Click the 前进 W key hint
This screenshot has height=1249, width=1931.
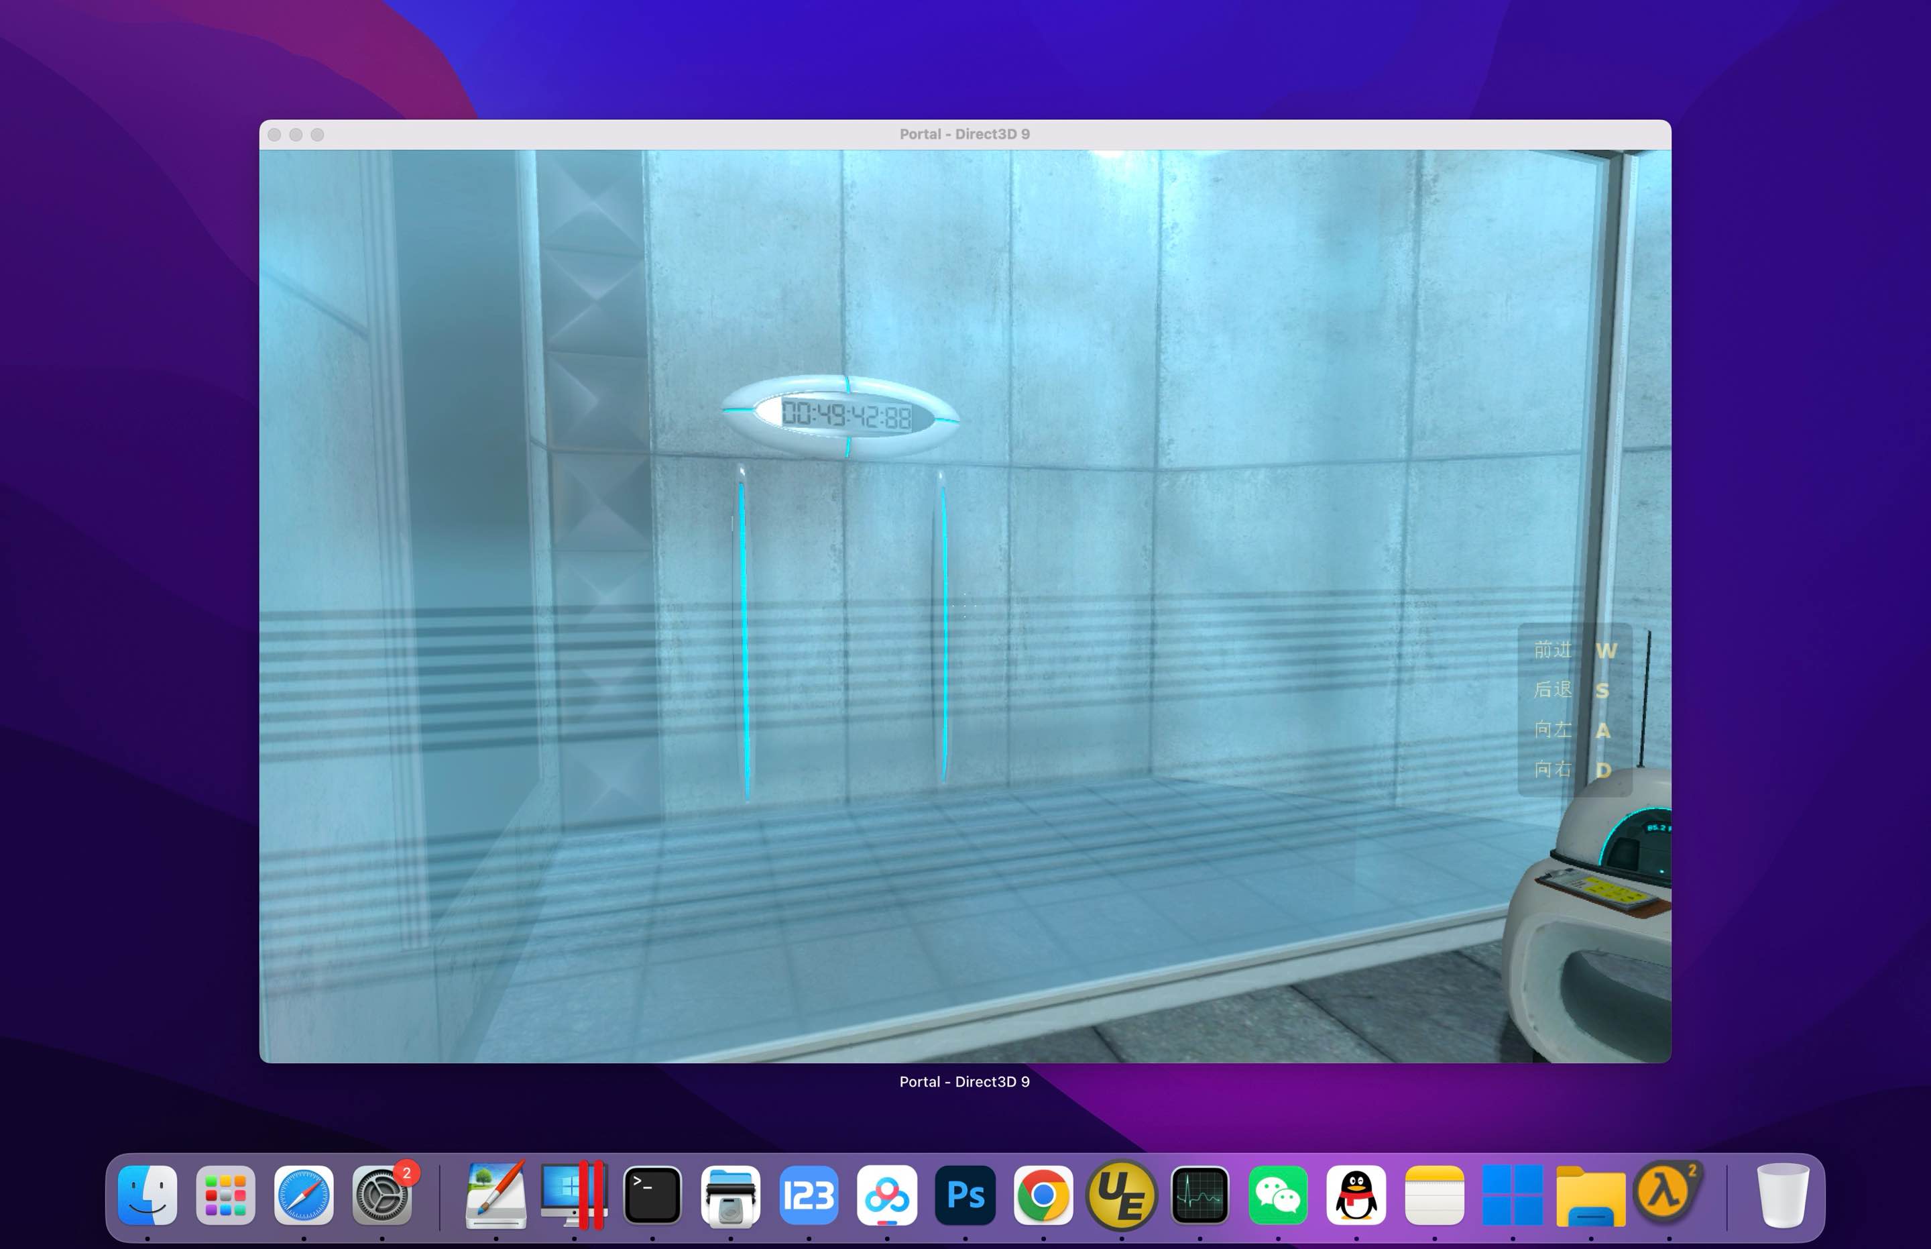click(x=1575, y=651)
